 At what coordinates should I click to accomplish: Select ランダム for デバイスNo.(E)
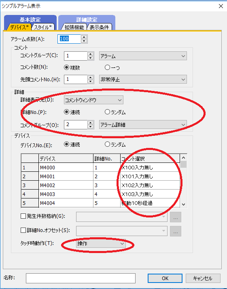click(x=107, y=144)
